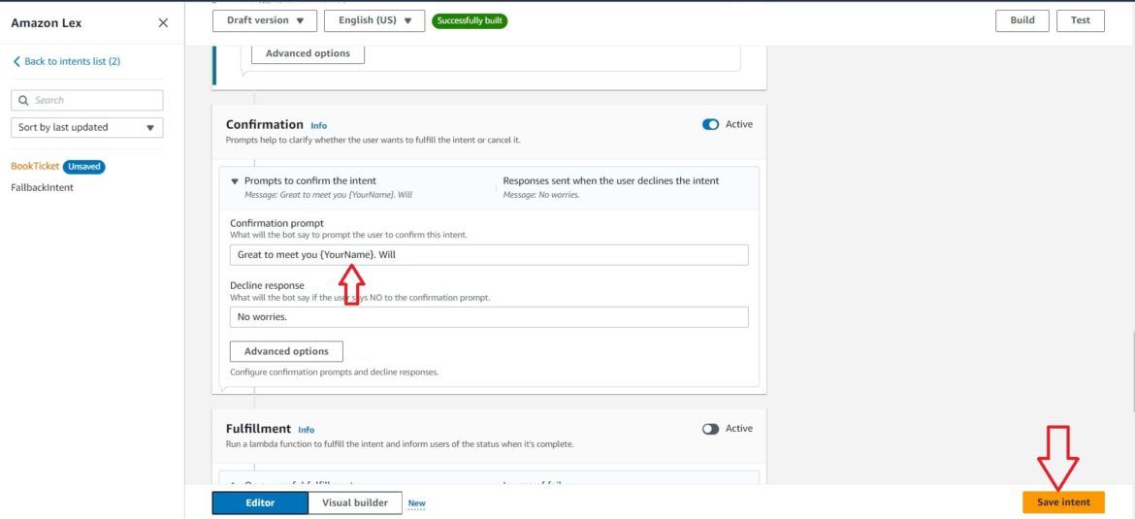Click the Test button

1080,20
